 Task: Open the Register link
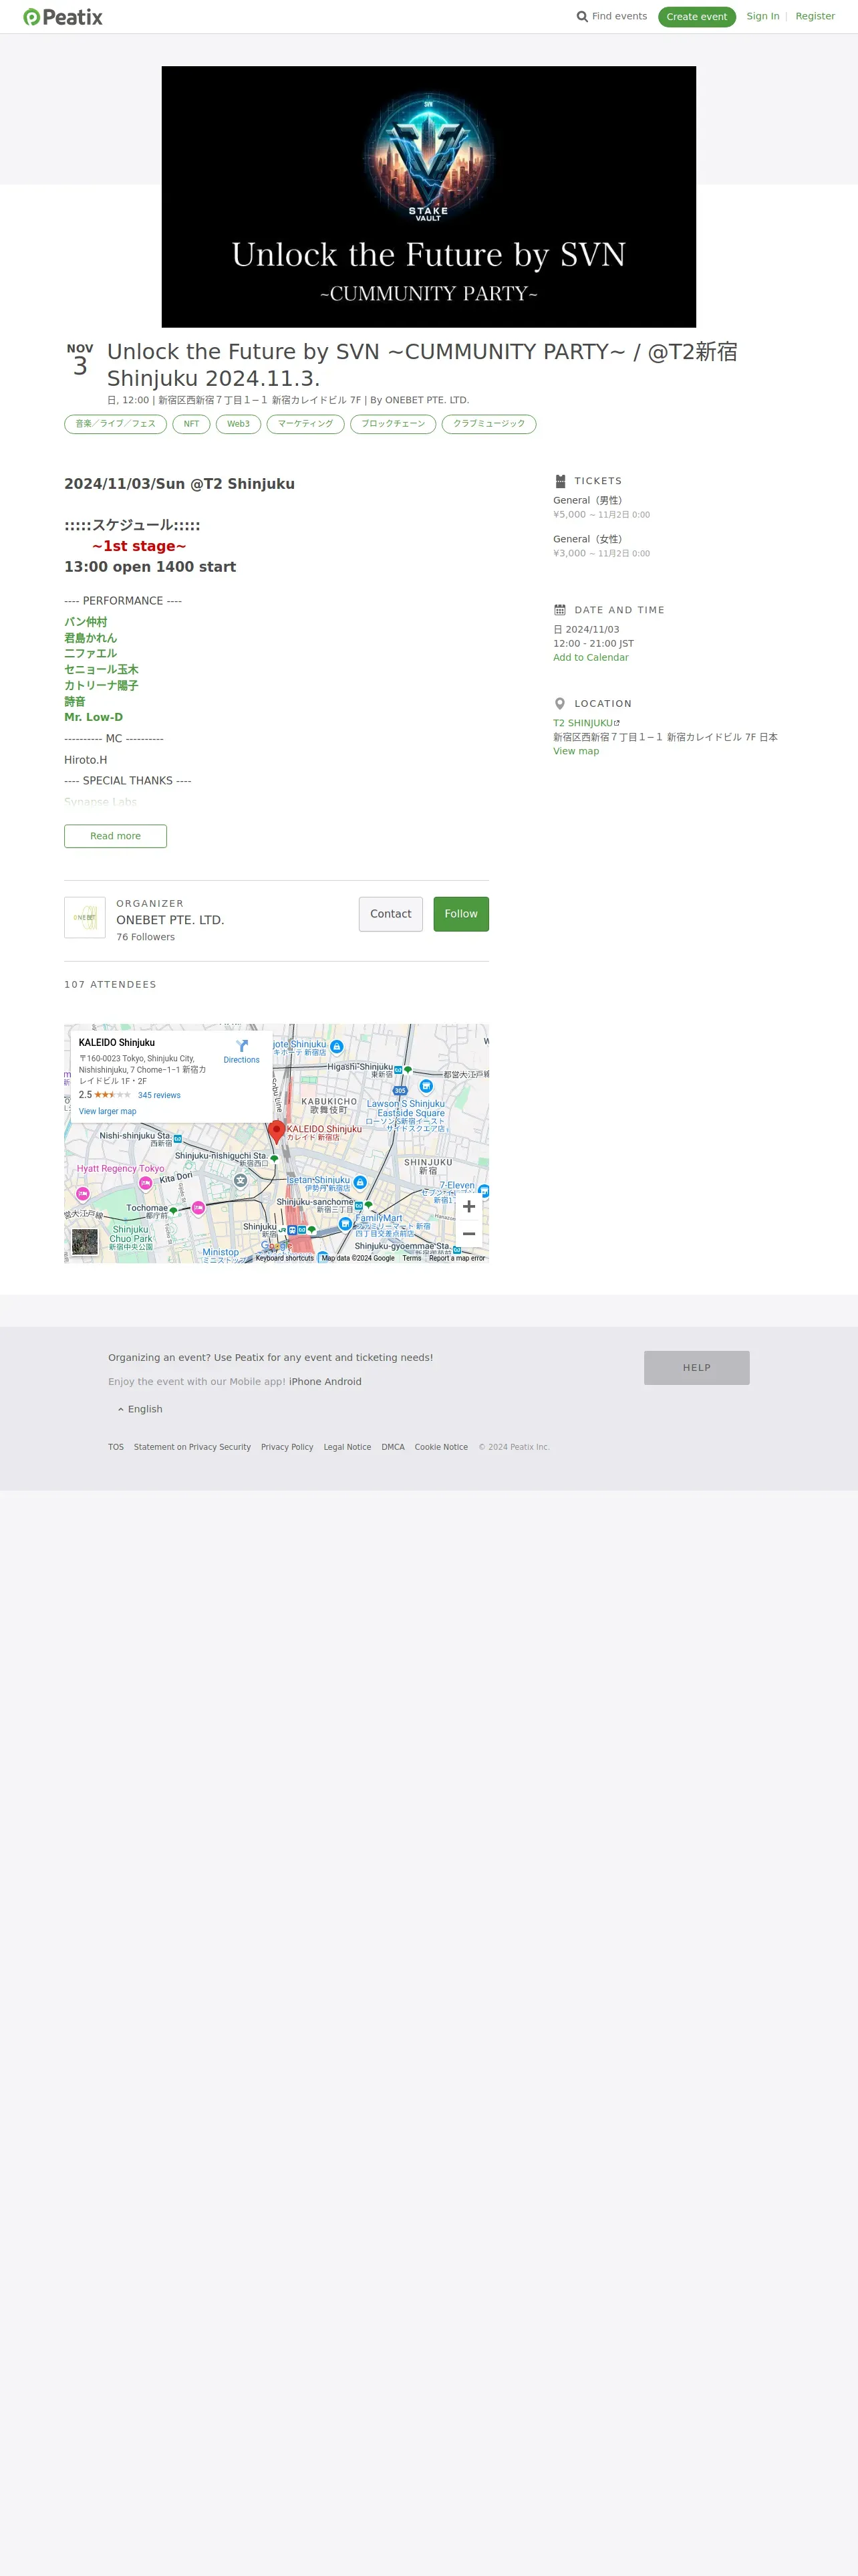[815, 16]
